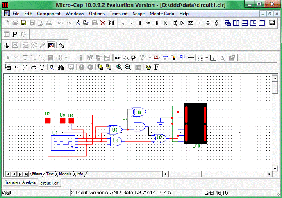Screen dimensions: 282x198
Task: Open the Monte Carlo menu
Action: click(162, 13)
